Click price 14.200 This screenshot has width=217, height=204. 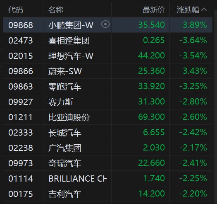[152, 194]
